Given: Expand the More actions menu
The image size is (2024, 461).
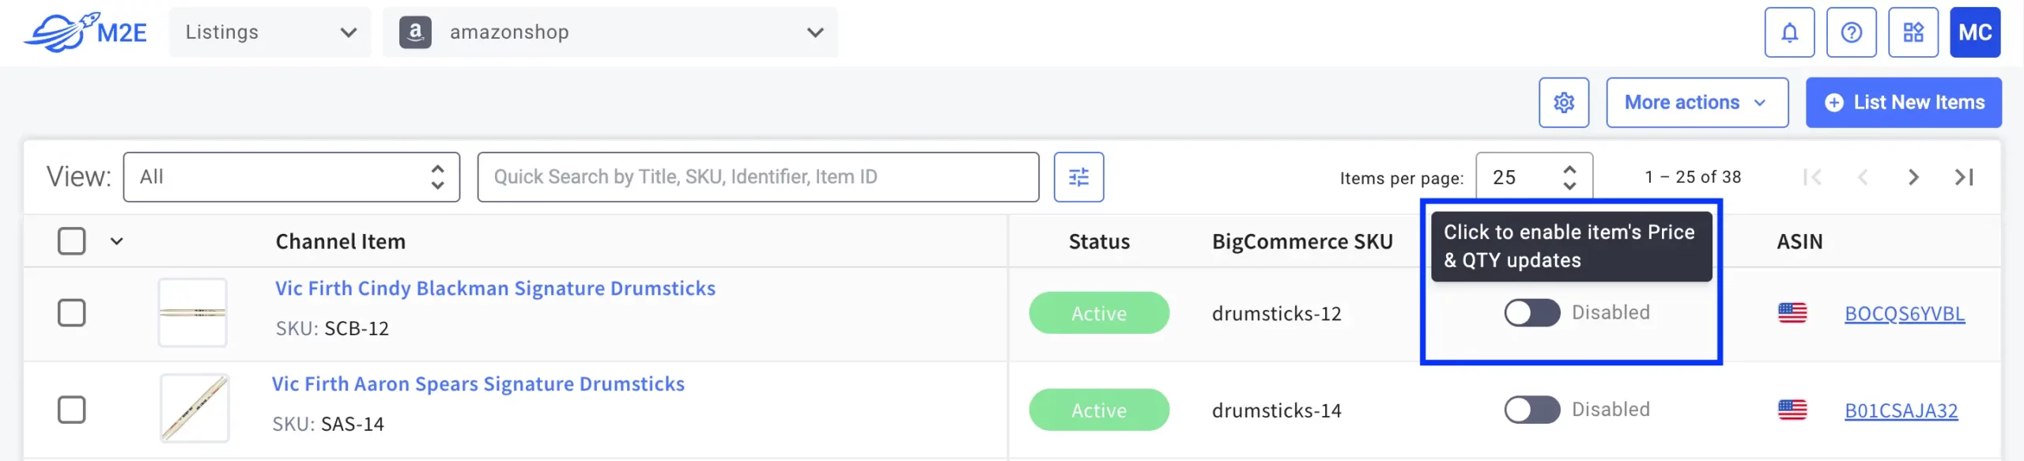Looking at the screenshot, I should pos(1697,103).
